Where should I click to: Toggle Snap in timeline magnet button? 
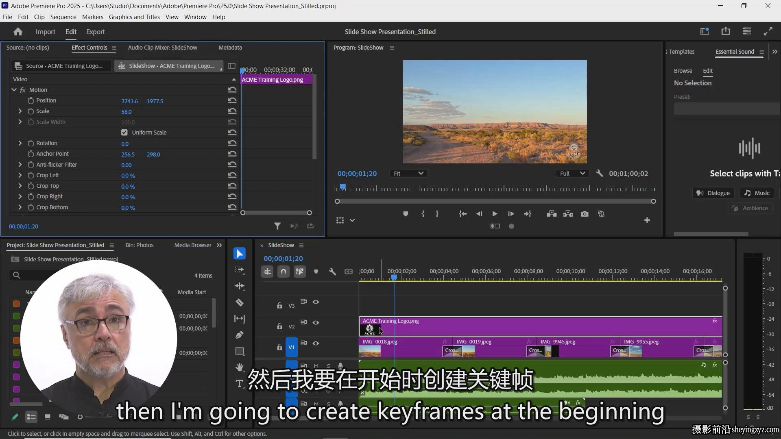284,272
